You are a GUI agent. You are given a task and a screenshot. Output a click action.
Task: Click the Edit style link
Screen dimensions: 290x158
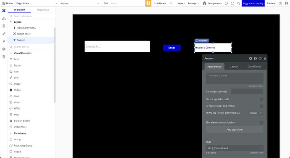211,153
